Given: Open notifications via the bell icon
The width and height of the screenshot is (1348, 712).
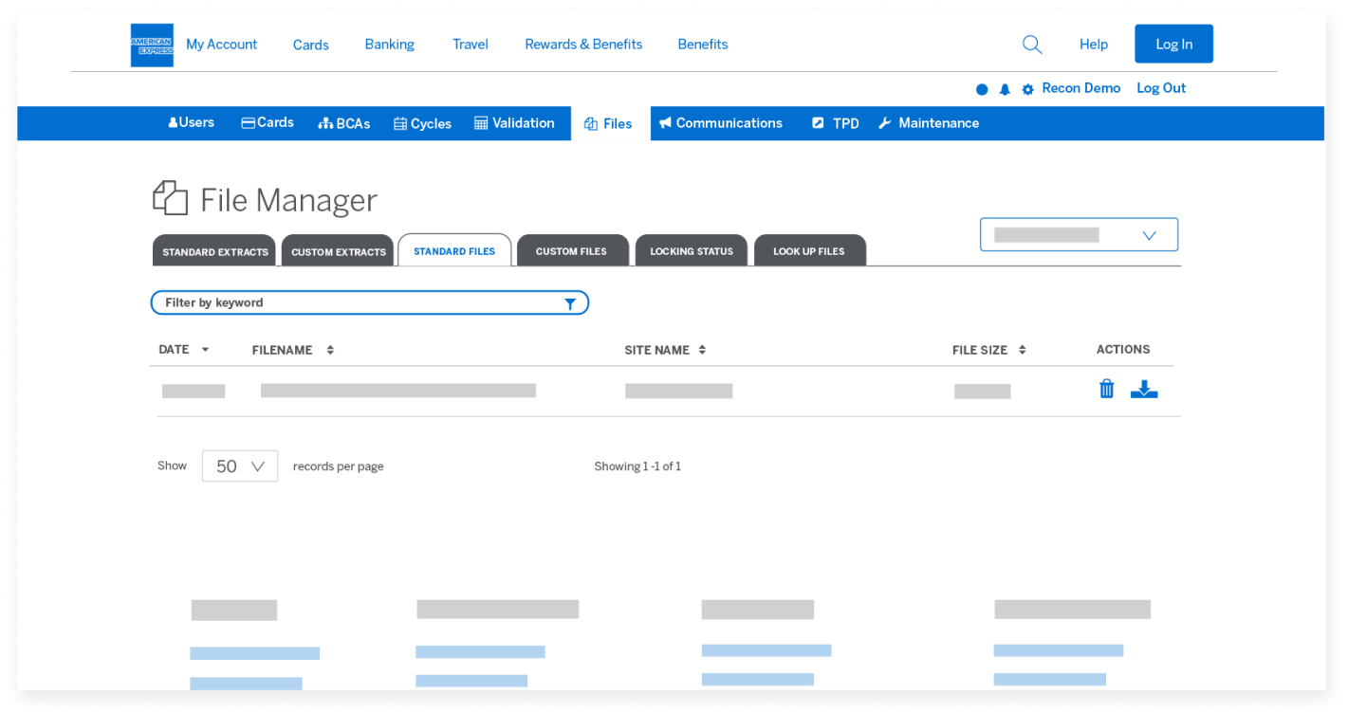Looking at the screenshot, I should click(1005, 88).
